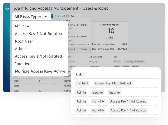Click the 3 count cell in the table
Screen dimensions: 168x125
39,81
